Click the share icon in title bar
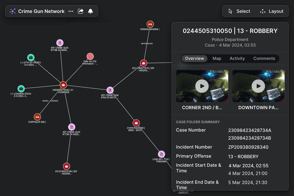The image size is (294, 196). 81,11
